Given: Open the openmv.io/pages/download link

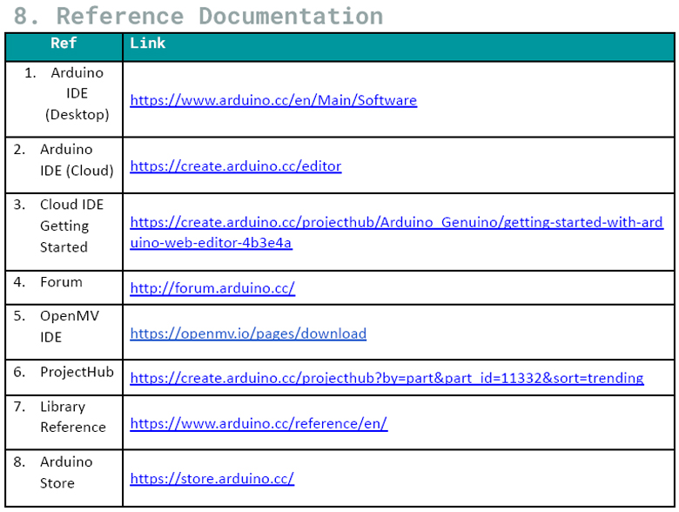Looking at the screenshot, I should (248, 333).
